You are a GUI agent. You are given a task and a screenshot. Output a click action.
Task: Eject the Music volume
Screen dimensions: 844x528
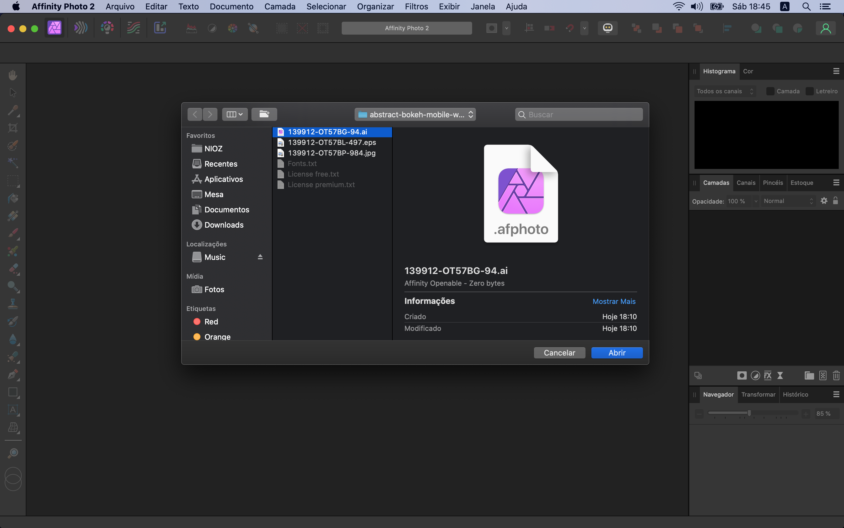(260, 257)
